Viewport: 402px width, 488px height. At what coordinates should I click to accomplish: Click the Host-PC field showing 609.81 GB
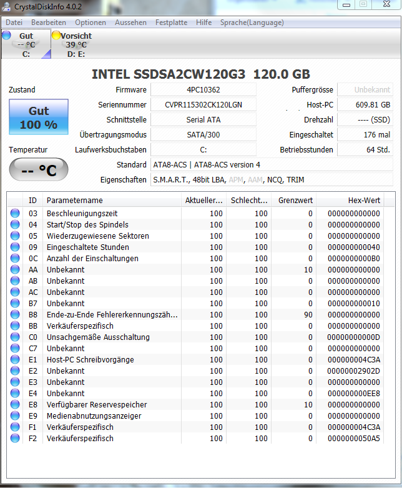[x=365, y=104]
